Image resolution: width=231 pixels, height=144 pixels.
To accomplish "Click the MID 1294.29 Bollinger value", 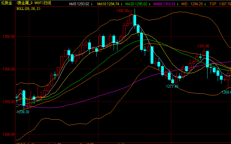I will point(192,4).
